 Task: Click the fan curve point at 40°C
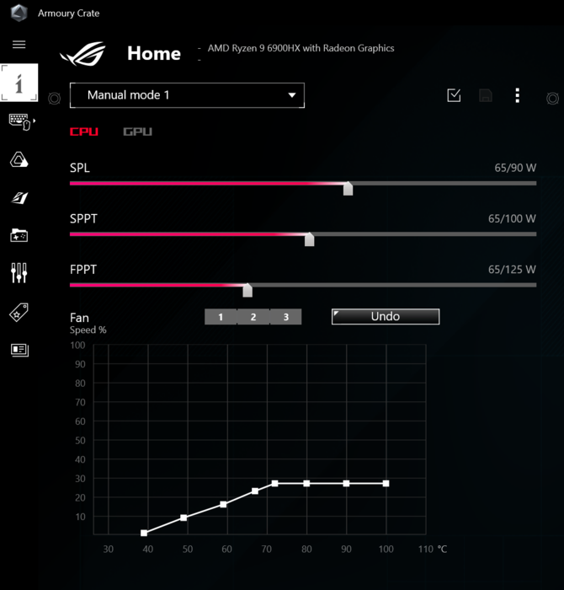coord(144,533)
